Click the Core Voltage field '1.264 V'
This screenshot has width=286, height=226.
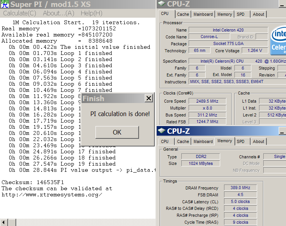[254, 50]
